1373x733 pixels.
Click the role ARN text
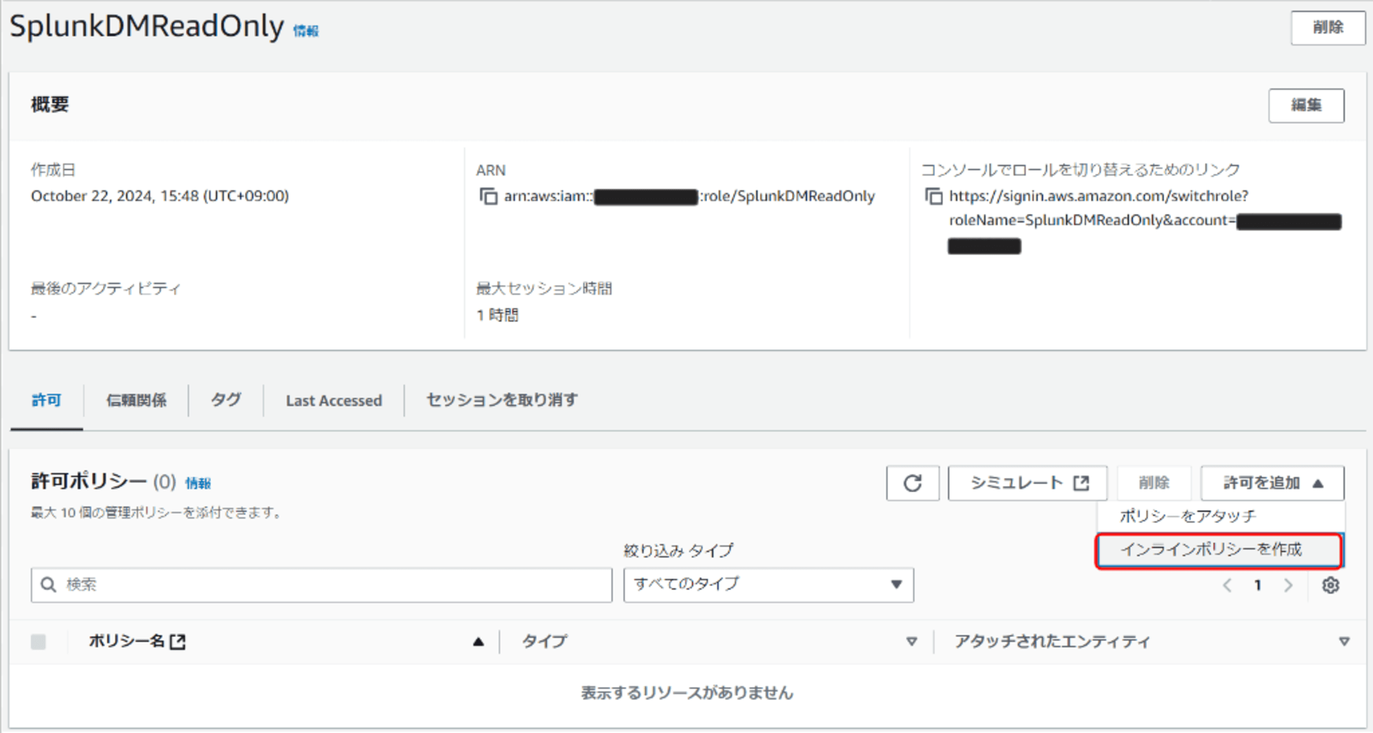(689, 196)
